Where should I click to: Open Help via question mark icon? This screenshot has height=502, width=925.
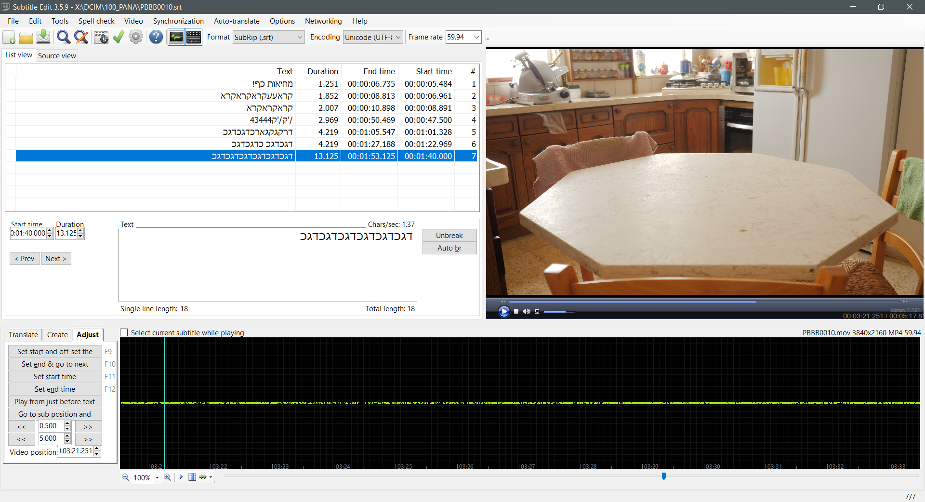point(156,37)
